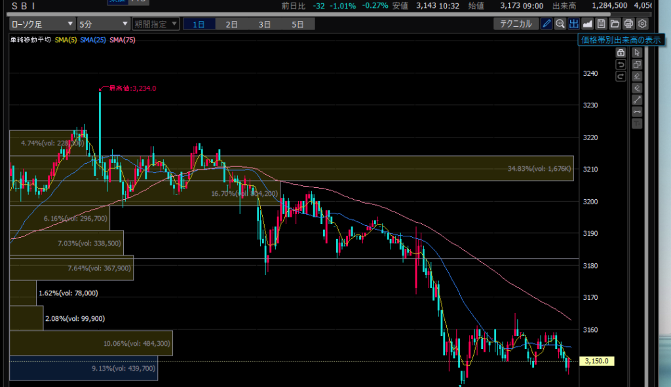Toggle the drawing lock icon
The width and height of the screenshot is (671, 387).
coord(621,52)
